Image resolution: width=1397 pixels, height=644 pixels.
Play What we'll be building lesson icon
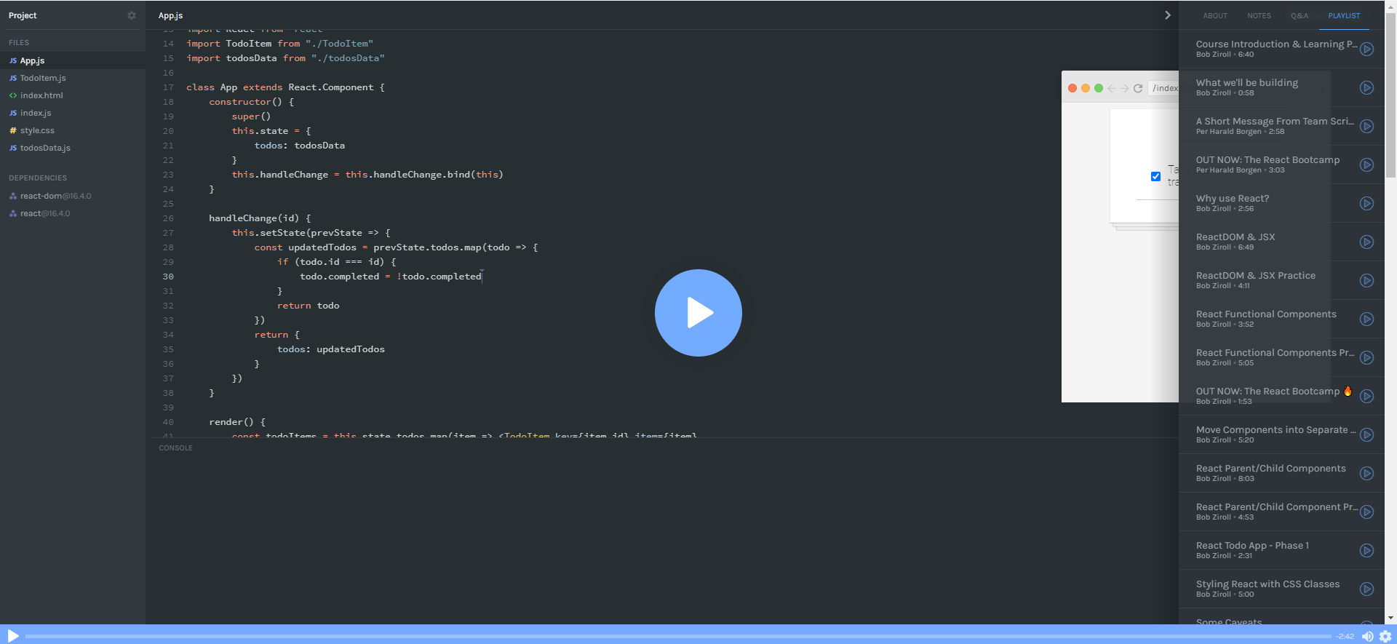pyautogui.click(x=1367, y=87)
